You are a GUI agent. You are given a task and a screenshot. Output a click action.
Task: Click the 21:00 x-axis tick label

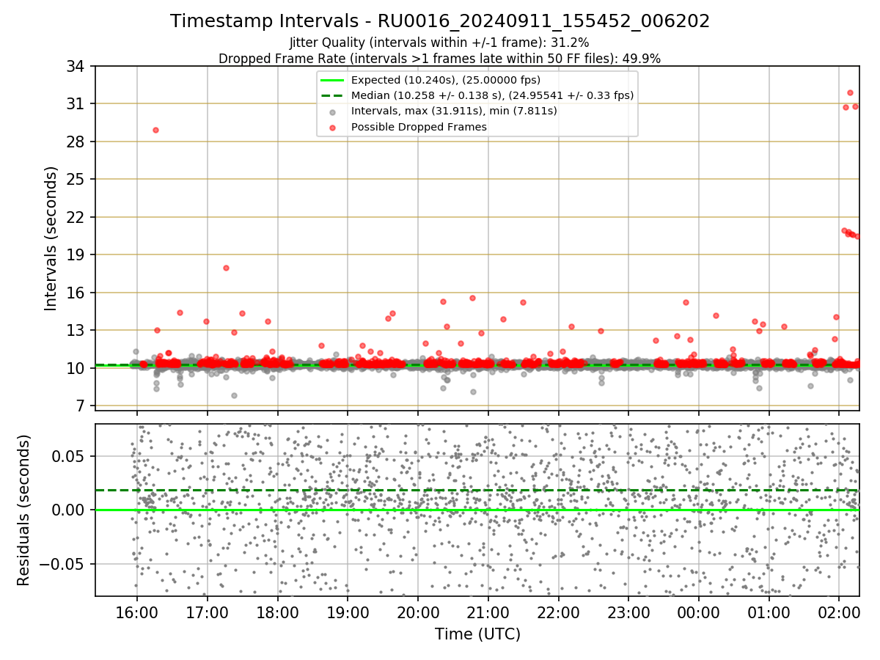(x=488, y=612)
